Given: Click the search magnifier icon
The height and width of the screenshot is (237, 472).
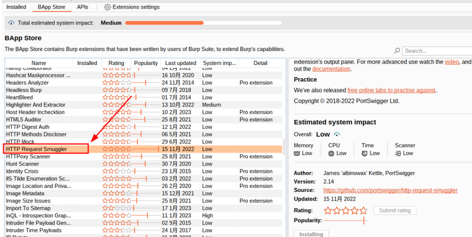Looking at the screenshot, I should point(397,51).
